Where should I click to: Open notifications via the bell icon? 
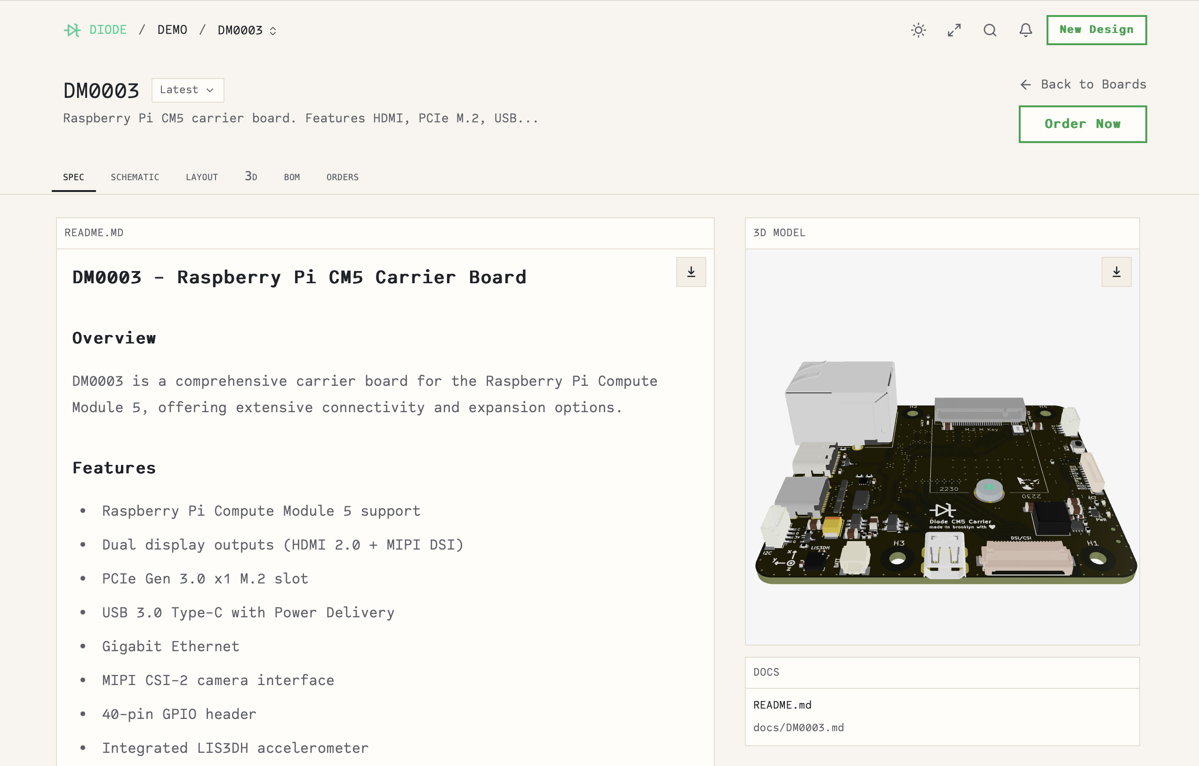point(1025,31)
